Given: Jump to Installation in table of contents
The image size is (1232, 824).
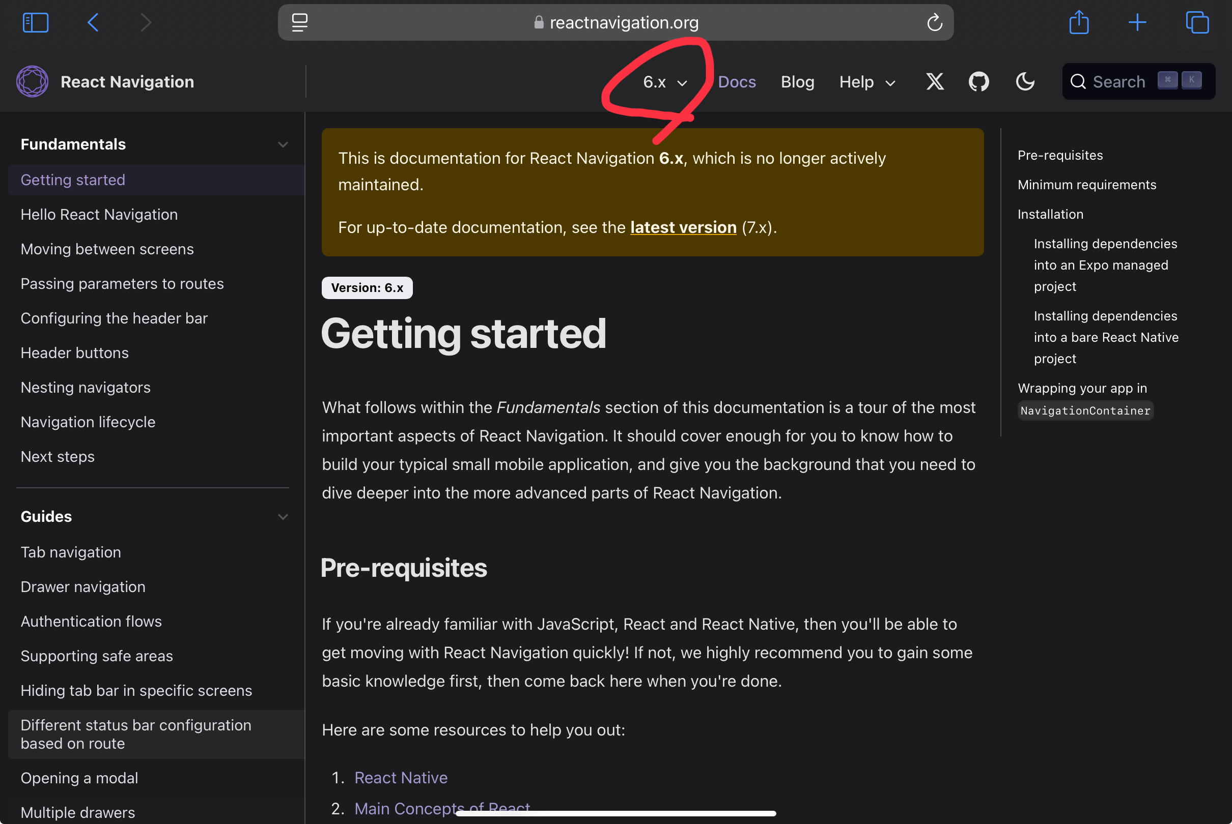Looking at the screenshot, I should 1050,215.
